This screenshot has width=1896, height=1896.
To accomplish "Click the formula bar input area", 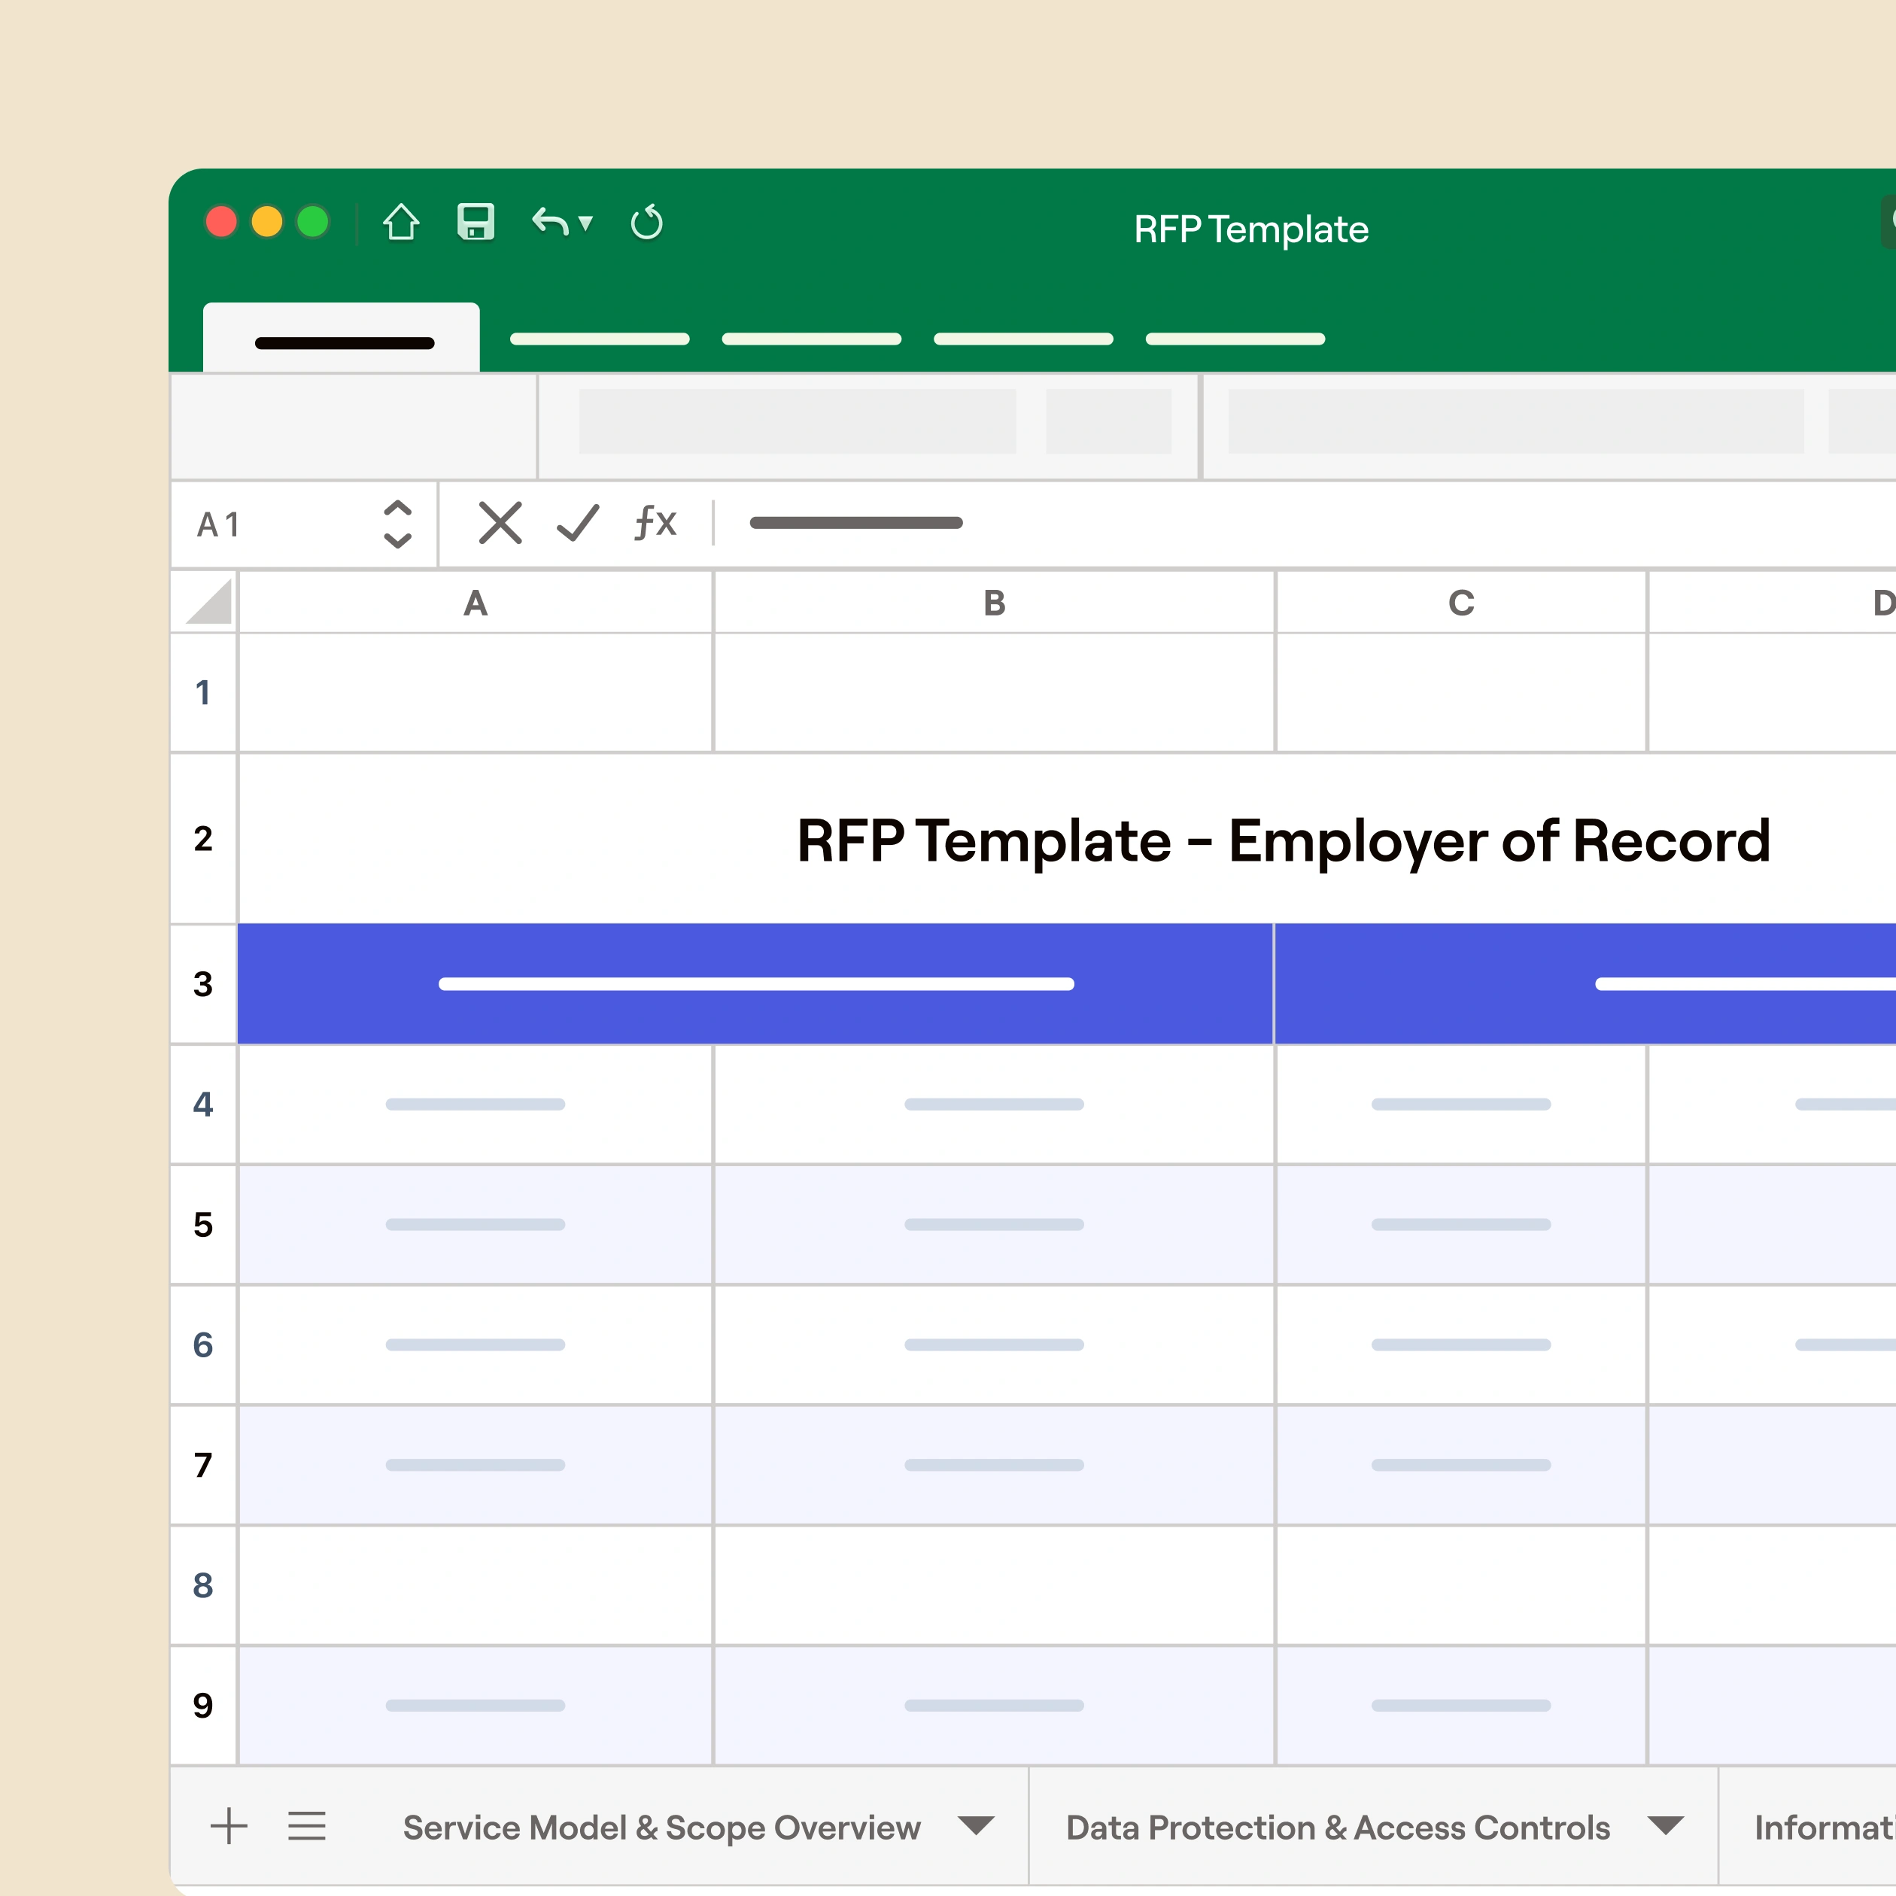I will pos(1305,523).
